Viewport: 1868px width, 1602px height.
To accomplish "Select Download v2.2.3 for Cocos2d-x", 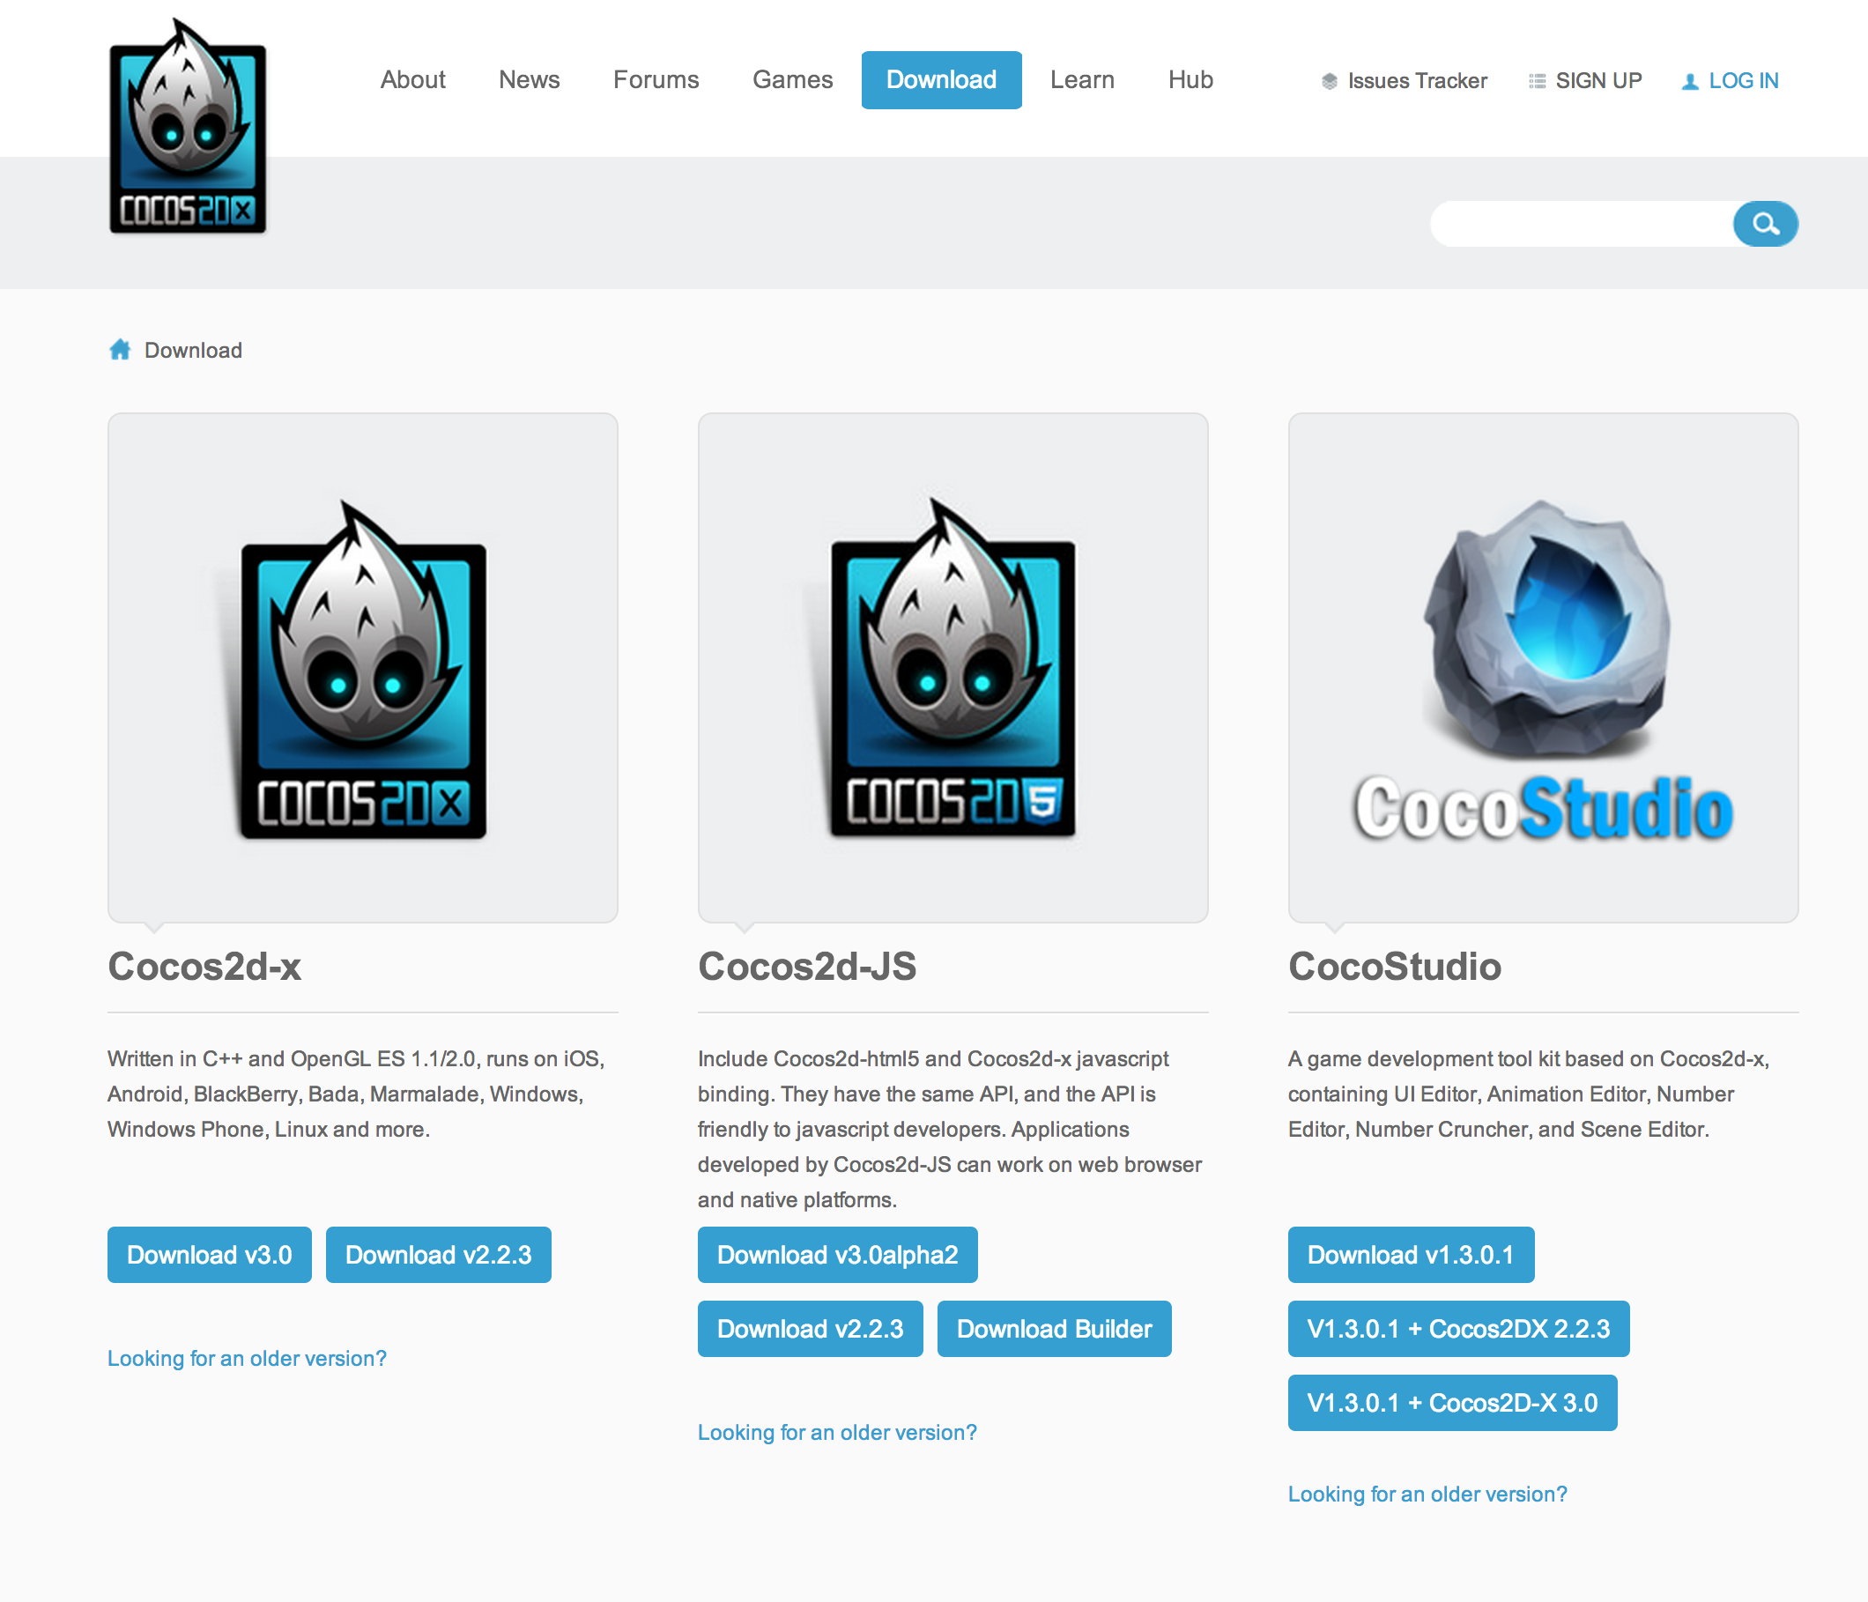I will [x=438, y=1254].
